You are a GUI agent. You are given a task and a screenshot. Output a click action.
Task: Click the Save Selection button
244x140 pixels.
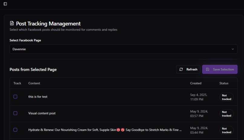(220, 69)
